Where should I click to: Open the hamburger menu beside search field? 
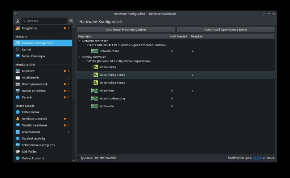point(71,21)
